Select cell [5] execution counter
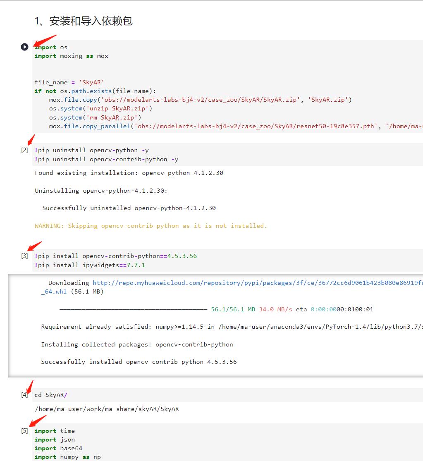Viewport: 423px width, 461px height. (25, 431)
